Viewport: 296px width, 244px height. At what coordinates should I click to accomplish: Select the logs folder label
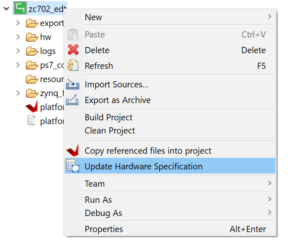[x=48, y=51]
